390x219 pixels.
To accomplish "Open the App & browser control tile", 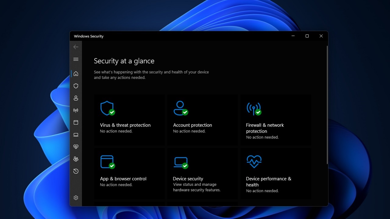I will [x=129, y=173].
